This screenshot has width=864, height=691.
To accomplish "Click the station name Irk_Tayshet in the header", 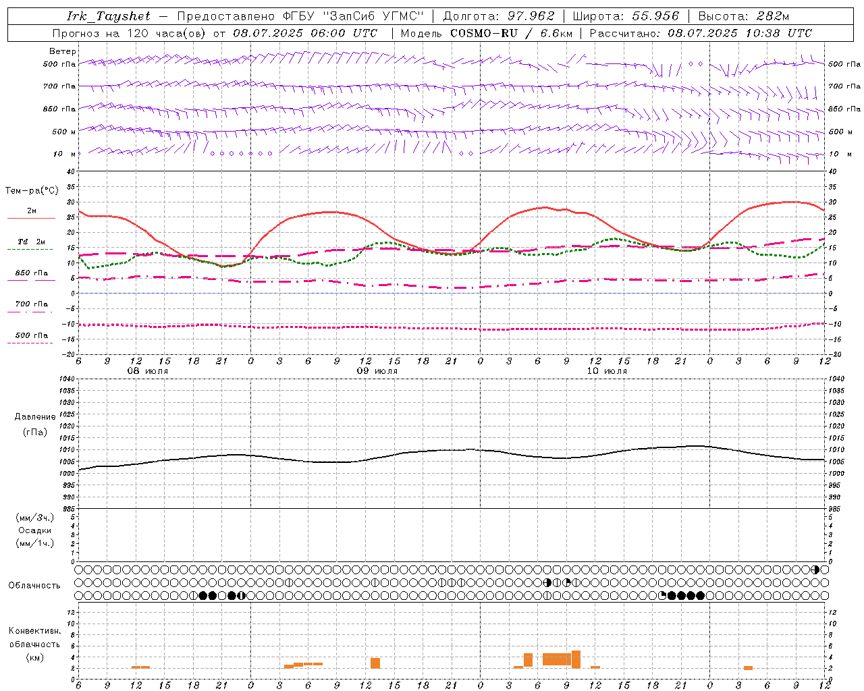I will pyautogui.click(x=109, y=16).
